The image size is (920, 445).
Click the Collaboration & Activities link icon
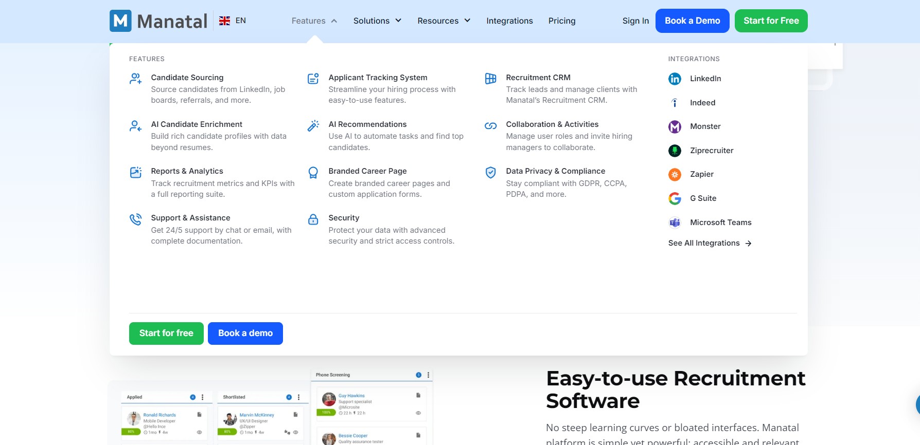pos(490,125)
